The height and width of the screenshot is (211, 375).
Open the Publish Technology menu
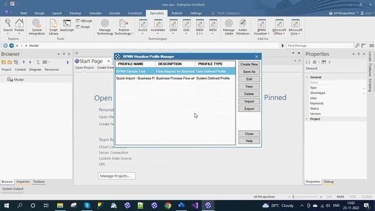pos(124,27)
